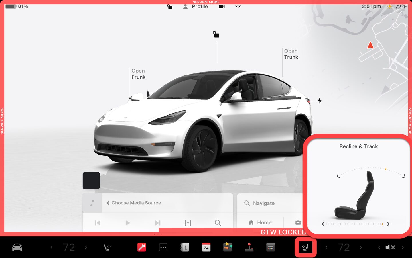Launch the Toybox app

coord(228,247)
